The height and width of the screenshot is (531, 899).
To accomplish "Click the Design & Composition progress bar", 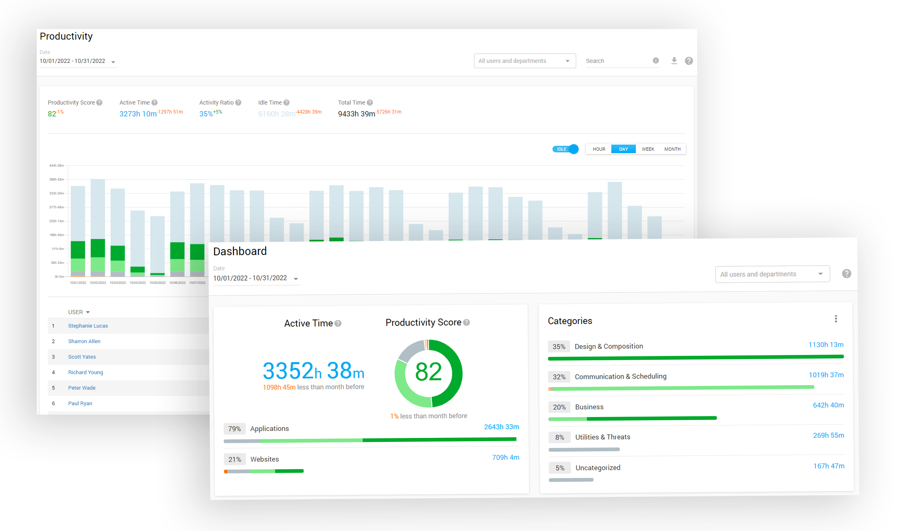I will click(695, 357).
